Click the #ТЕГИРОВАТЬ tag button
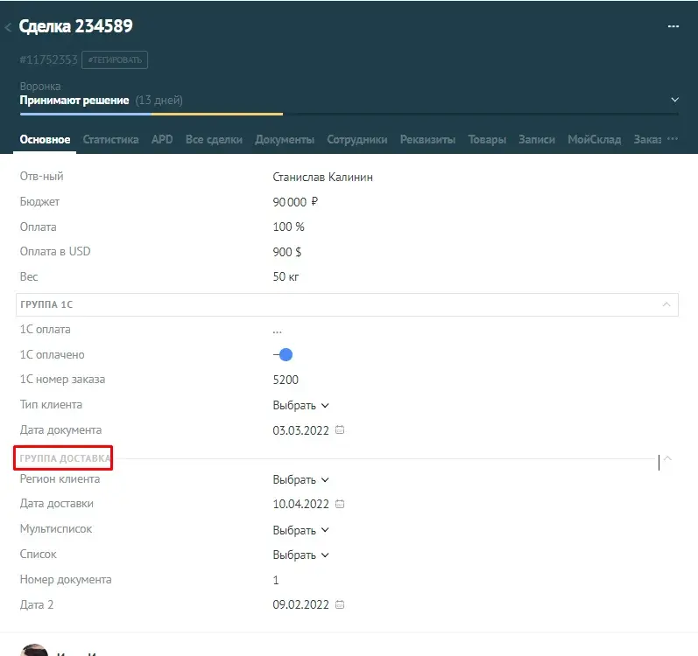 115,60
